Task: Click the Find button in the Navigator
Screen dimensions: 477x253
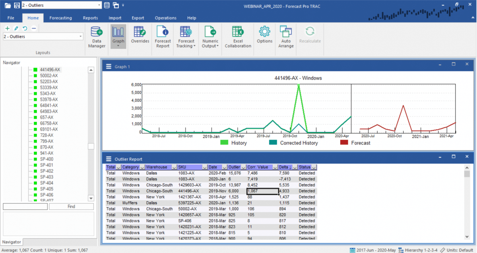Action: [x=72, y=206]
